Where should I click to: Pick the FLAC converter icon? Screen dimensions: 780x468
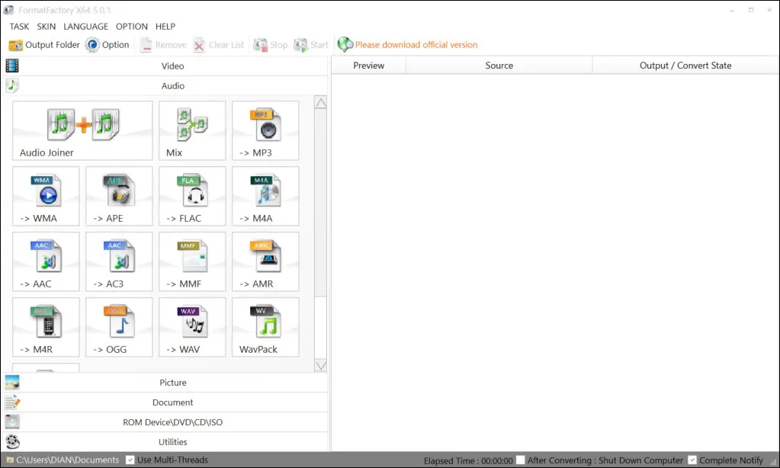pos(192,196)
